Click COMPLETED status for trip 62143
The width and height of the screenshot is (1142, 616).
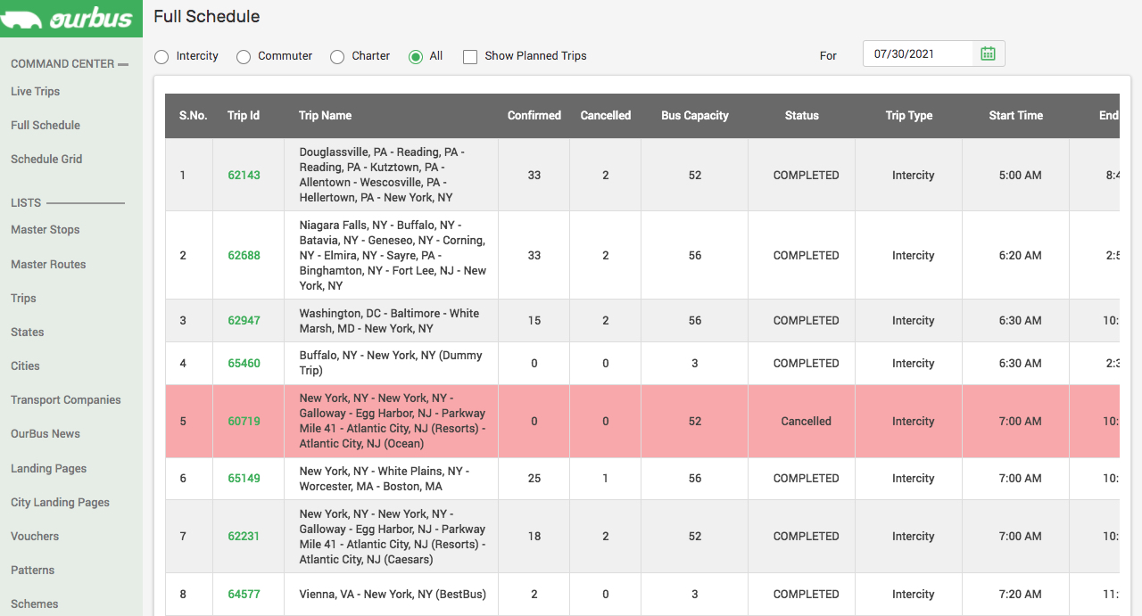click(806, 175)
